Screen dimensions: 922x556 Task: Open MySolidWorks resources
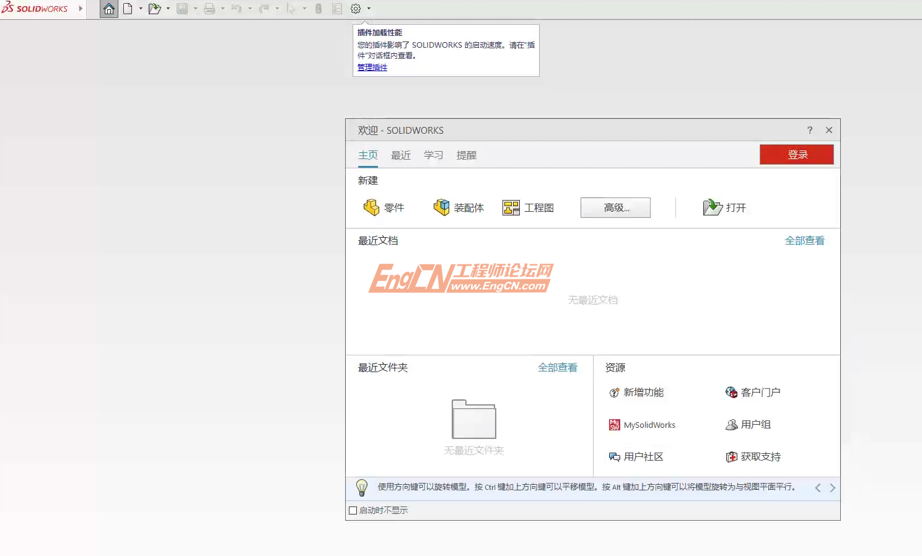coord(642,424)
